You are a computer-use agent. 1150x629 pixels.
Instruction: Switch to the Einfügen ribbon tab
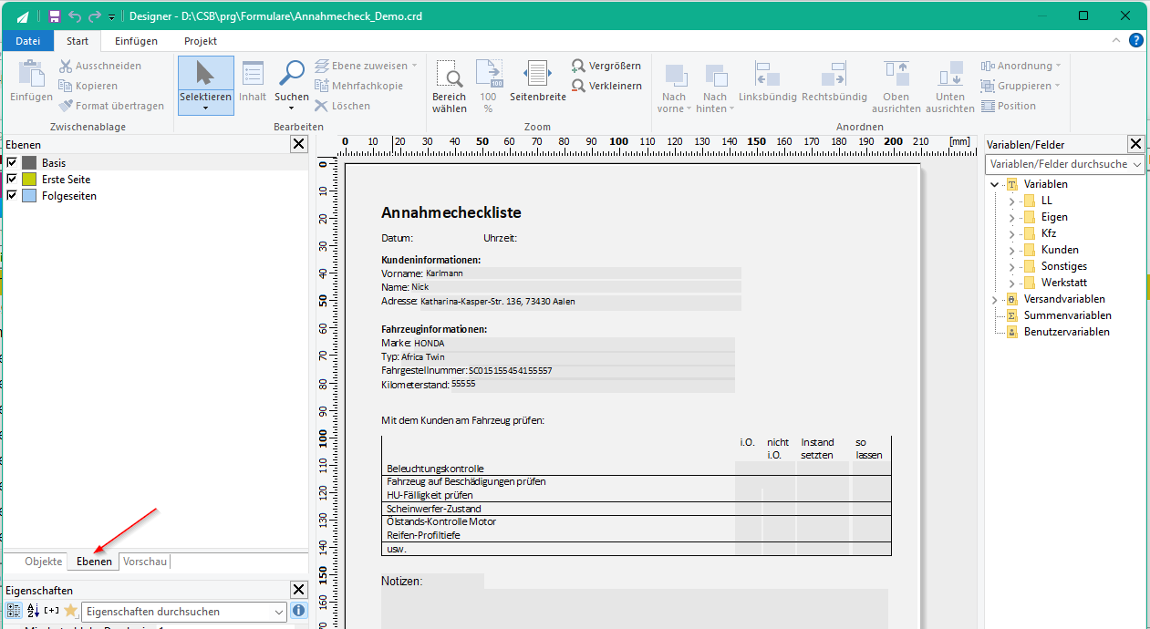tap(136, 41)
